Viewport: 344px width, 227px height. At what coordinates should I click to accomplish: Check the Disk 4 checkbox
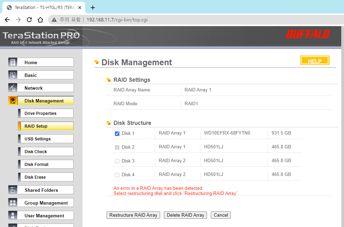117,175
